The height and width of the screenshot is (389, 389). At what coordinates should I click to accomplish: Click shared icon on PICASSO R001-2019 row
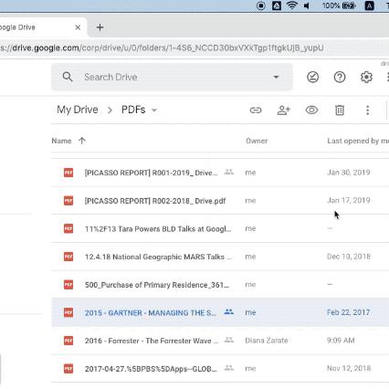pyautogui.click(x=229, y=172)
